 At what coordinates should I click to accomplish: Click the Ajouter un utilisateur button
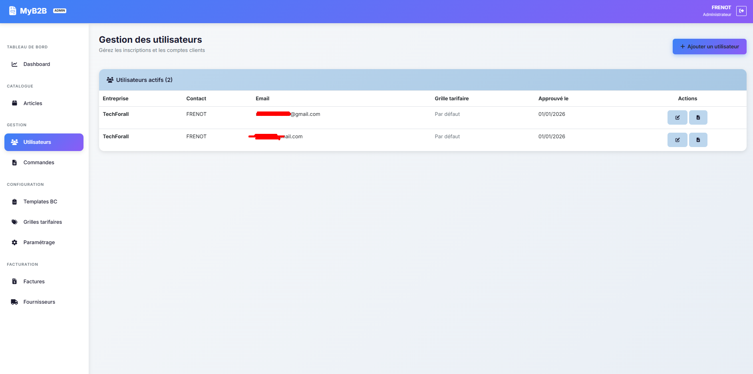pos(709,47)
